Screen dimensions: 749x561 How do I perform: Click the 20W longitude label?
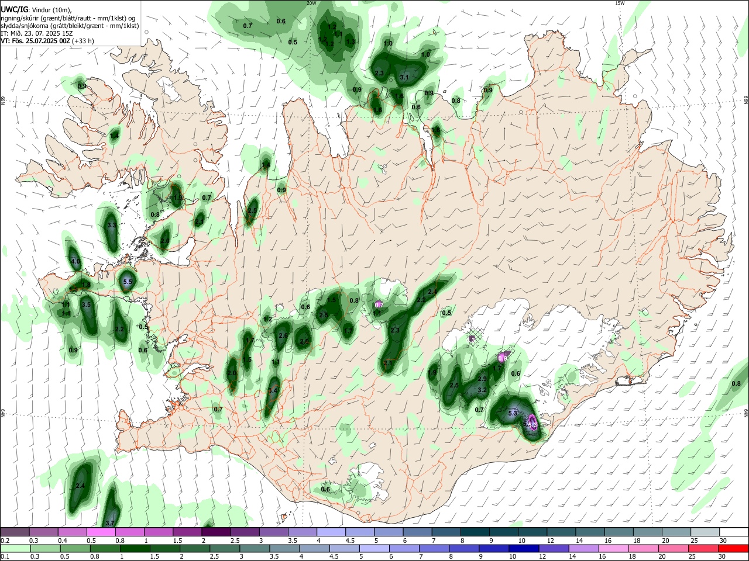click(311, 3)
